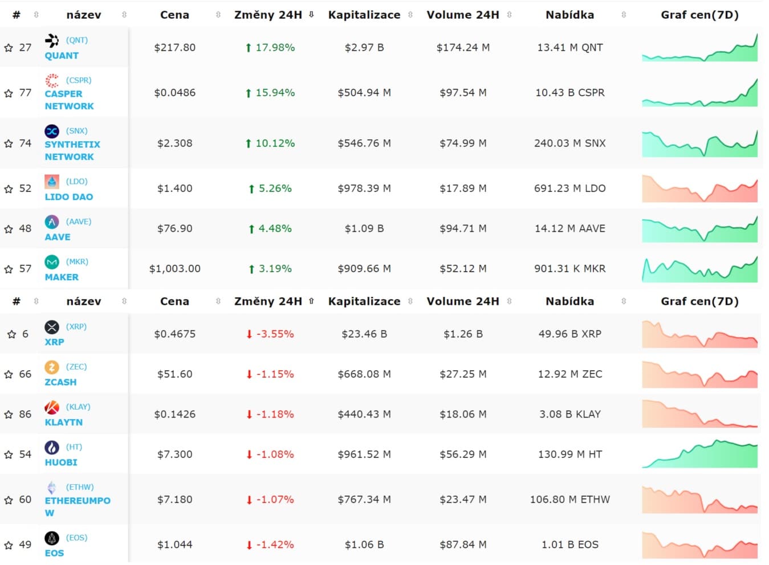Open the XRP coin name link

tap(54, 342)
